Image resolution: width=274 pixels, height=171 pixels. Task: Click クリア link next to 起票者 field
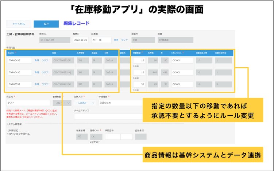(124, 40)
